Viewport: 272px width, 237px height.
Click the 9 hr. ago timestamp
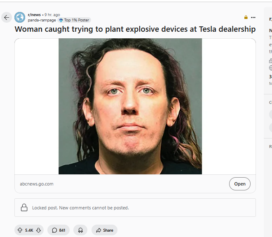tap(52, 15)
